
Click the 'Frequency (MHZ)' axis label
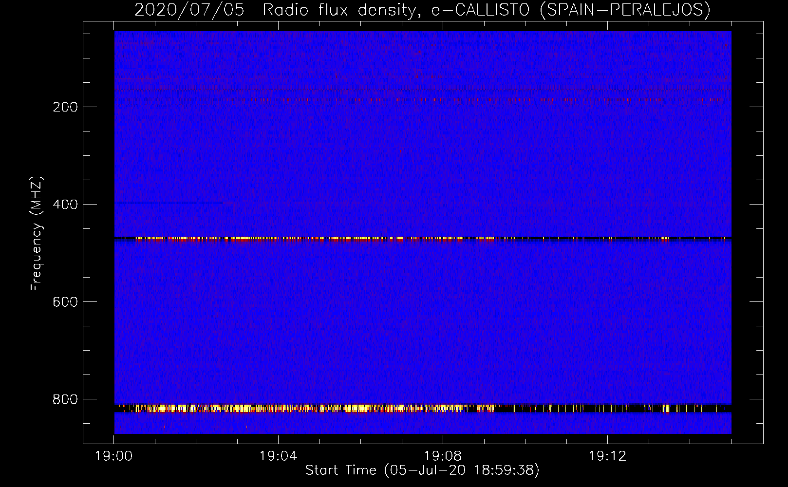(37, 234)
